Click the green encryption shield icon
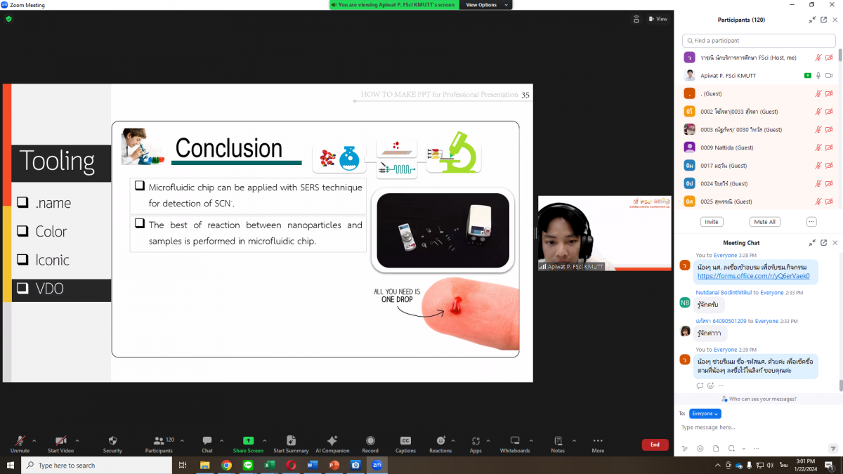The image size is (843, 474). [x=8, y=19]
